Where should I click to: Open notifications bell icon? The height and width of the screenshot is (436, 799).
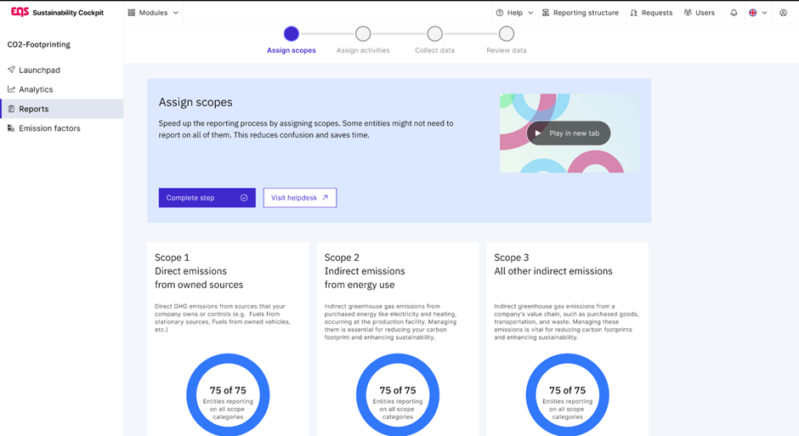[734, 13]
